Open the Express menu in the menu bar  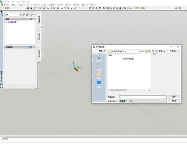[x=76, y=5]
